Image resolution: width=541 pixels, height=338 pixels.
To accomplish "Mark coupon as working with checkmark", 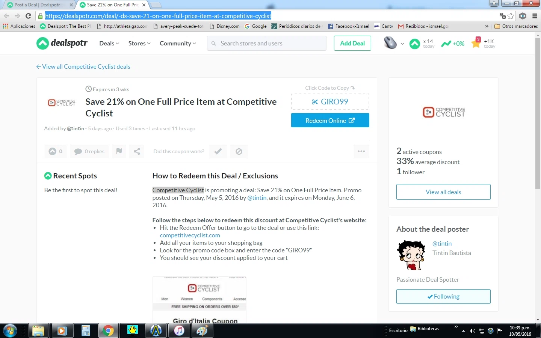I will 218,151.
